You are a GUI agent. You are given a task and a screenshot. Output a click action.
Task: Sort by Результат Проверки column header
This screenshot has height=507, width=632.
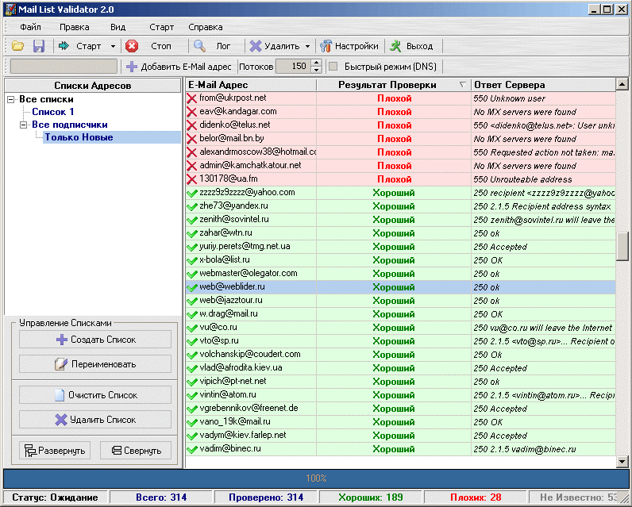[387, 85]
